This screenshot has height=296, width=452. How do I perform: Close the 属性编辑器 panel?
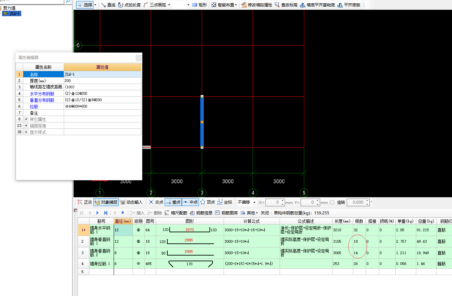tap(139, 58)
